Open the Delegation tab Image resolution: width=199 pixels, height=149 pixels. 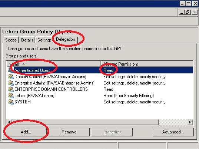click(66, 39)
